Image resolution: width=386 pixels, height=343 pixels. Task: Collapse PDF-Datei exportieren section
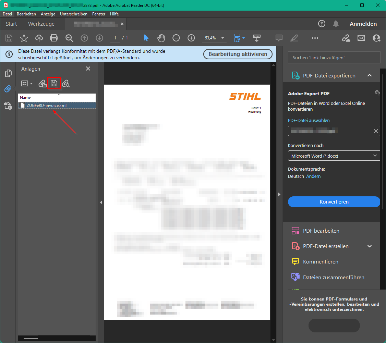(x=369, y=75)
